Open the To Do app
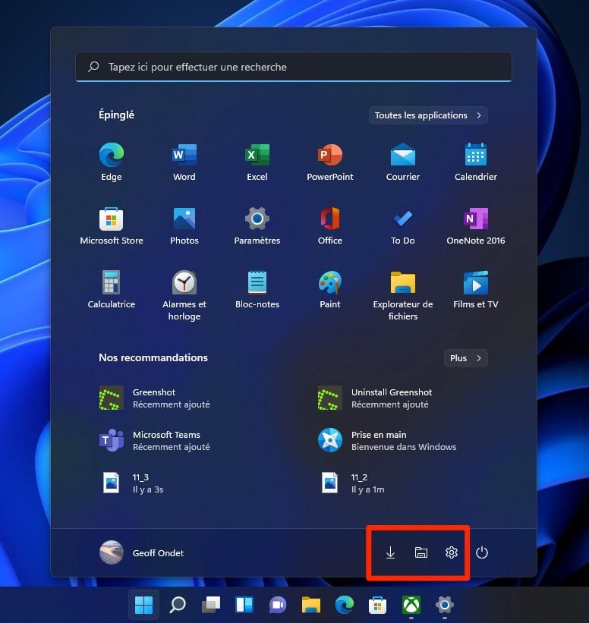This screenshot has width=589, height=623. point(402,225)
